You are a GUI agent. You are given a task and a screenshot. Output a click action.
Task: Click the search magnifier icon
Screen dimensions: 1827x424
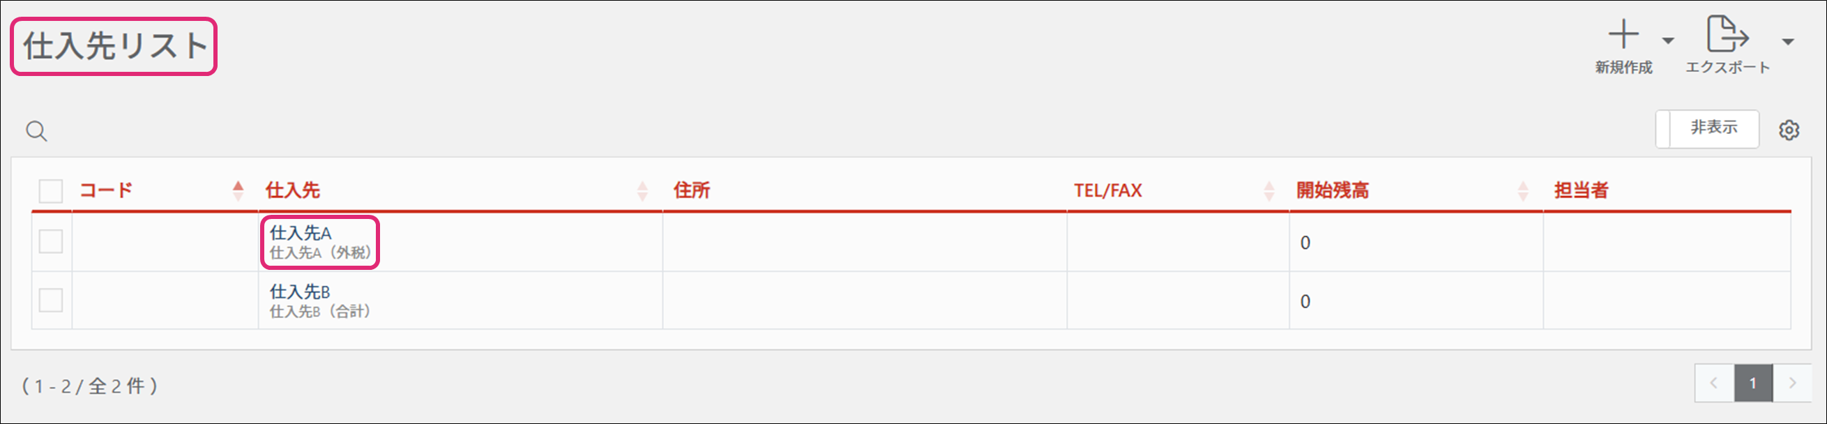[x=36, y=131]
